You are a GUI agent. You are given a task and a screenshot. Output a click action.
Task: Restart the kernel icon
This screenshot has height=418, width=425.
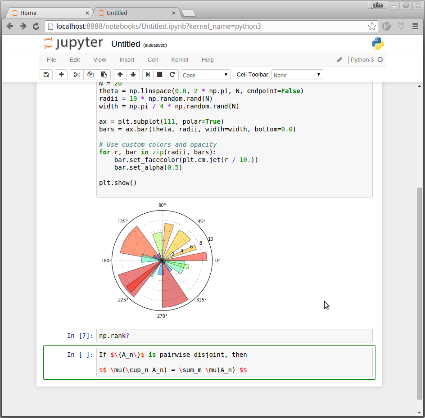point(172,75)
